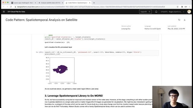Open a new browser tab

click(x=94, y=3)
